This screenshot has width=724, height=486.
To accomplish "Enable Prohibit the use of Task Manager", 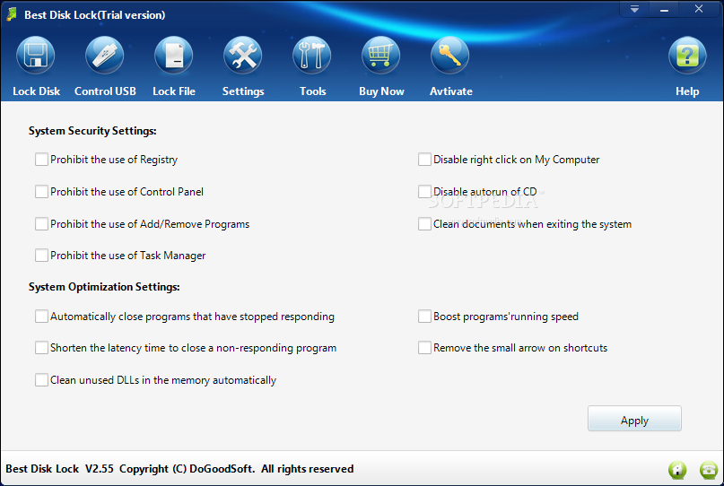I will (x=41, y=256).
